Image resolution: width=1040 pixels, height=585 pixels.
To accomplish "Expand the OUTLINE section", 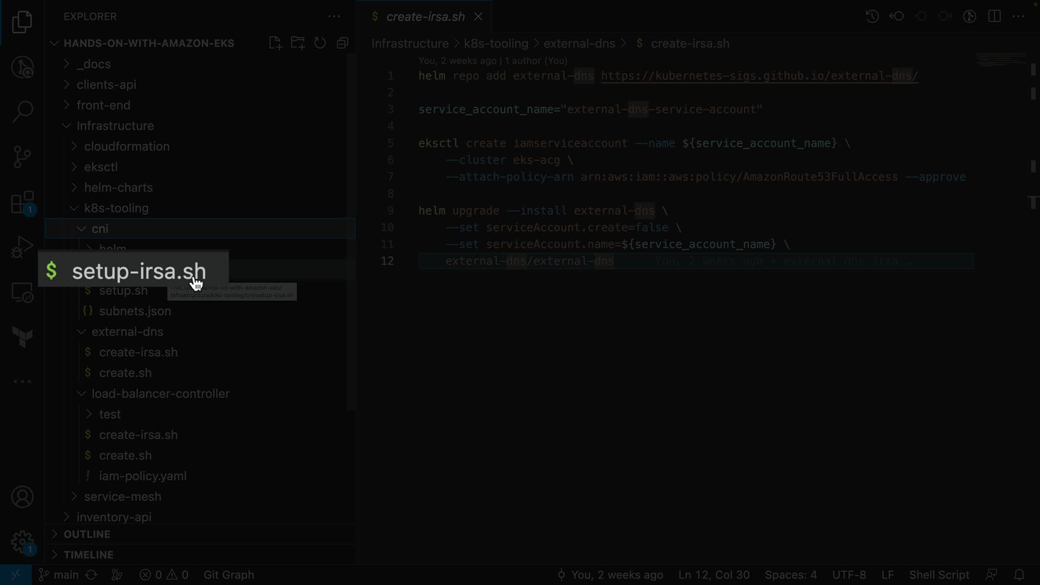I will coord(87,534).
